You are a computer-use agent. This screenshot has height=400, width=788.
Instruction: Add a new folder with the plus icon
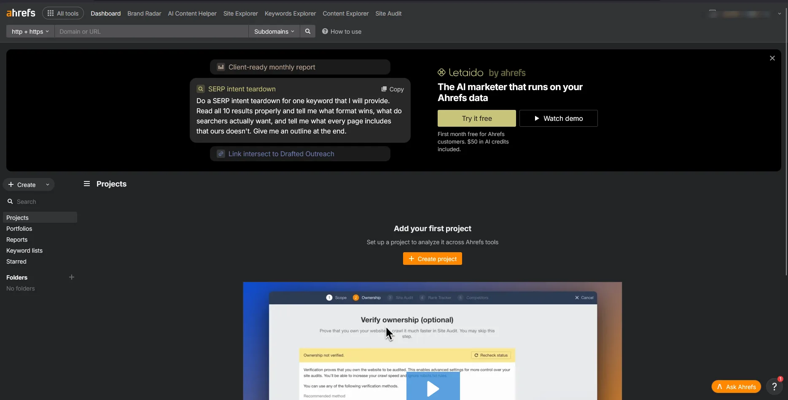click(72, 277)
